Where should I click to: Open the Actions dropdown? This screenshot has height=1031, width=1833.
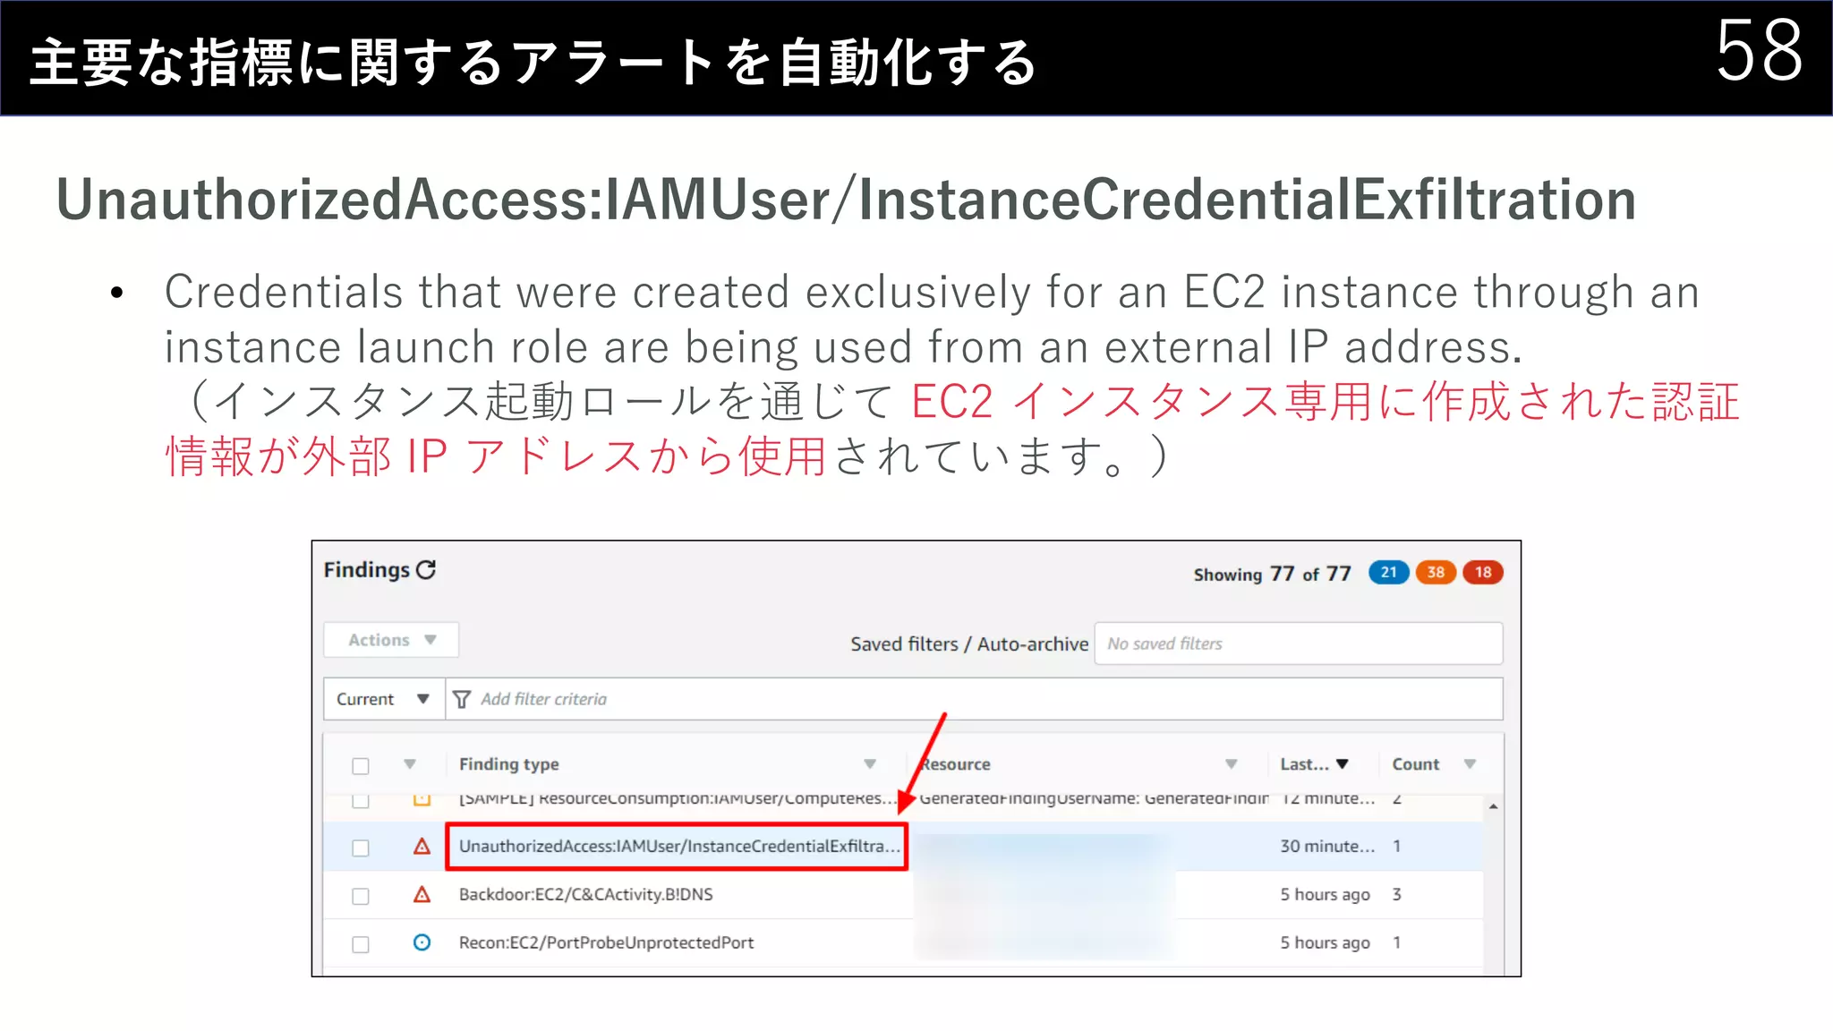391,640
